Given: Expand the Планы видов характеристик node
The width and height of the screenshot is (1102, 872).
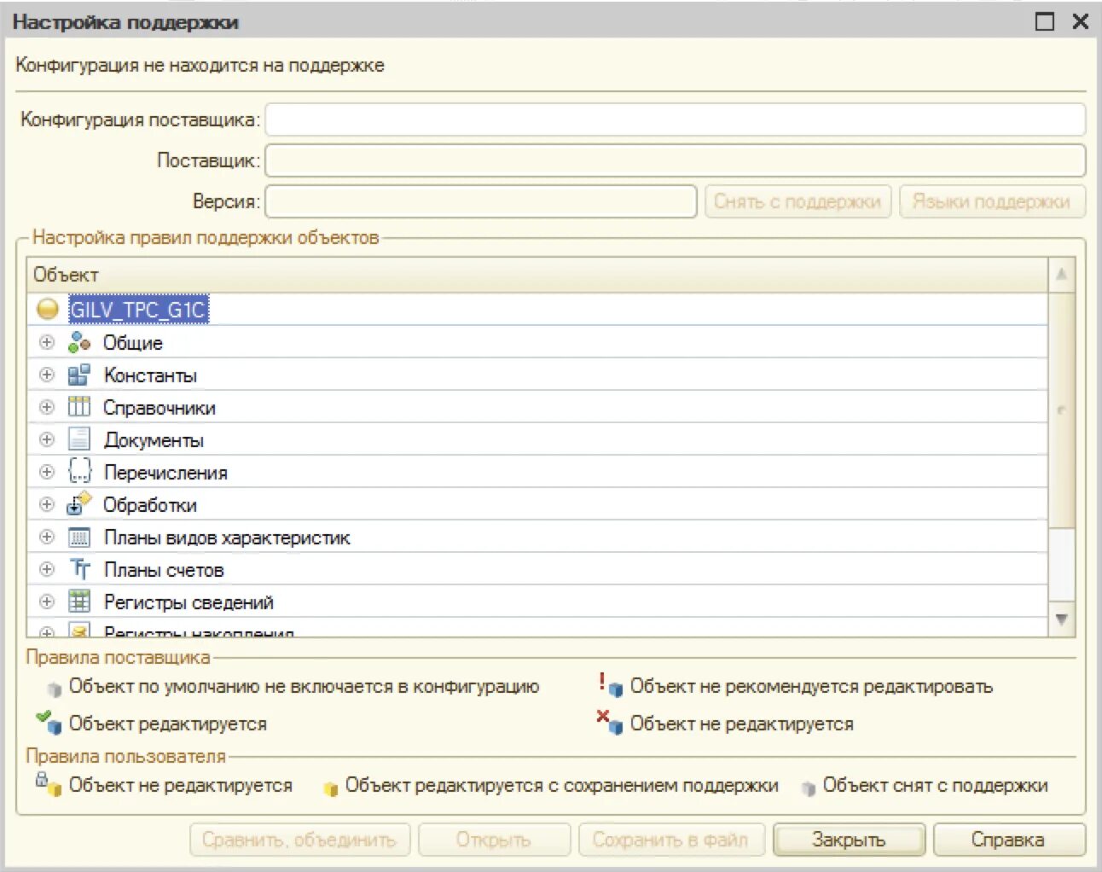Looking at the screenshot, I should [47, 537].
